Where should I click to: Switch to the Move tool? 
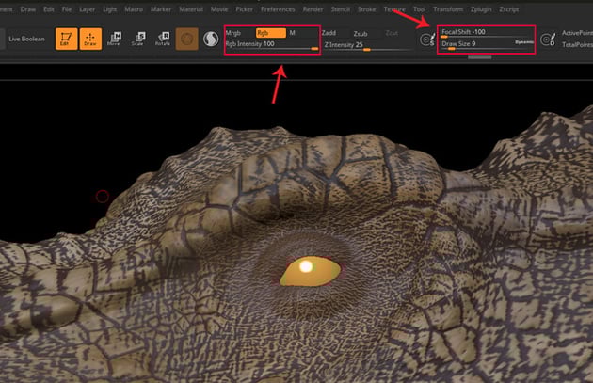pyautogui.click(x=114, y=39)
